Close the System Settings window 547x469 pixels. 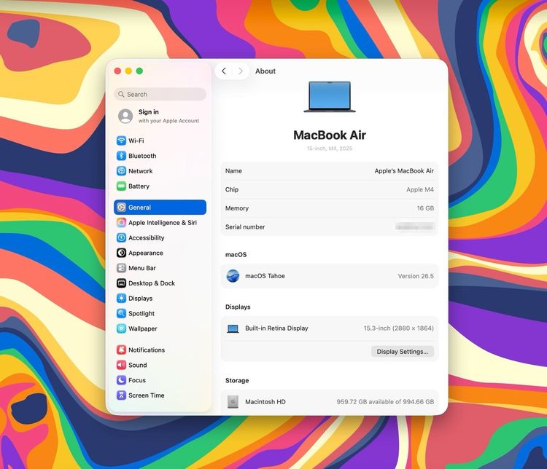point(117,71)
